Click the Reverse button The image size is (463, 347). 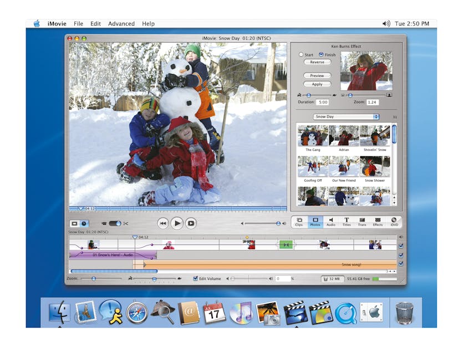[x=317, y=63]
